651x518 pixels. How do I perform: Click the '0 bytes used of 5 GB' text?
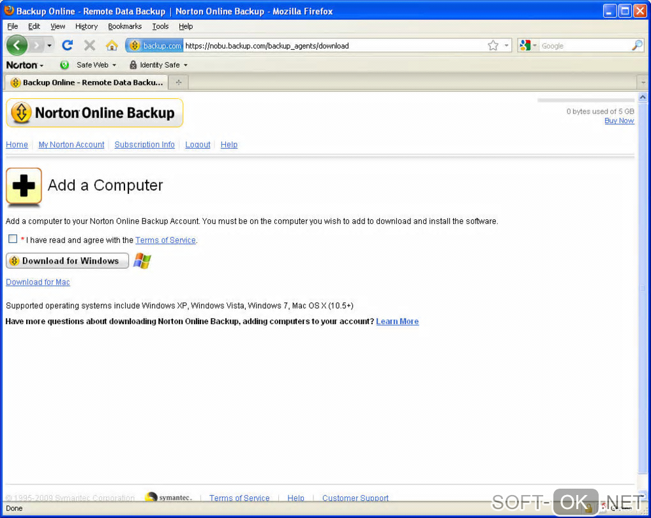pos(600,111)
